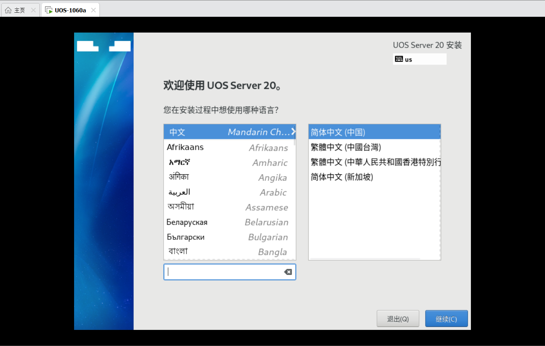Screen dimensions: 545x346
Task: Switch to the UOS-1060a tab
Action: pyautogui.click(x=71, y=10)
